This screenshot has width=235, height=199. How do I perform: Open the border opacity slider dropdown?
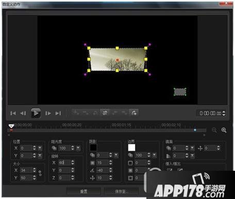coord(154,155)
